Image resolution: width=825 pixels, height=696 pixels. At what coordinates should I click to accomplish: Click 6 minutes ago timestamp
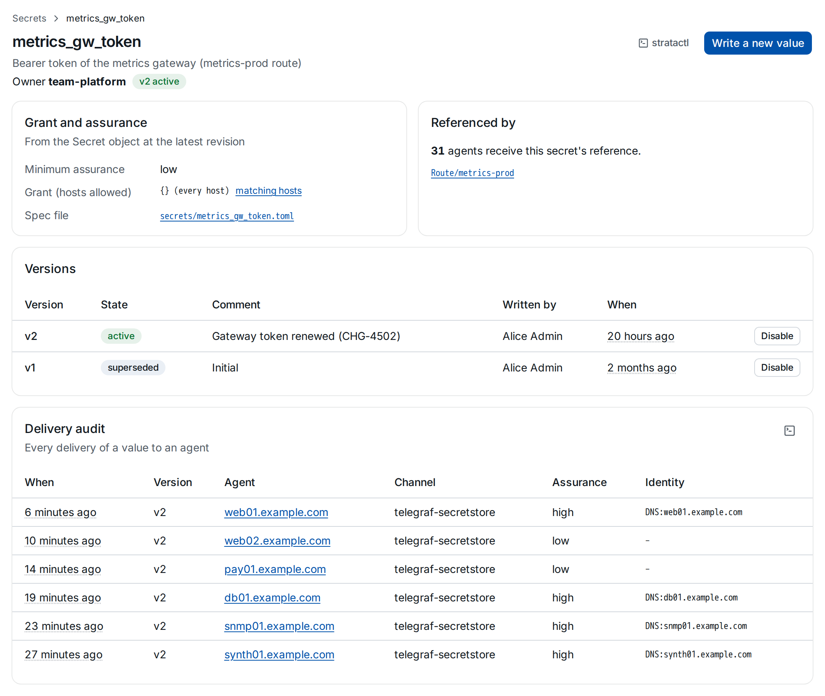coord(60,512)
